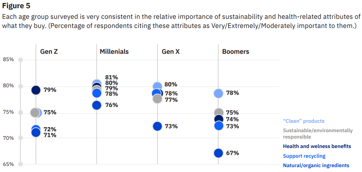Click the "Clean" products legend label
This screenshot has width=362, height=172.
pos(304,121)
